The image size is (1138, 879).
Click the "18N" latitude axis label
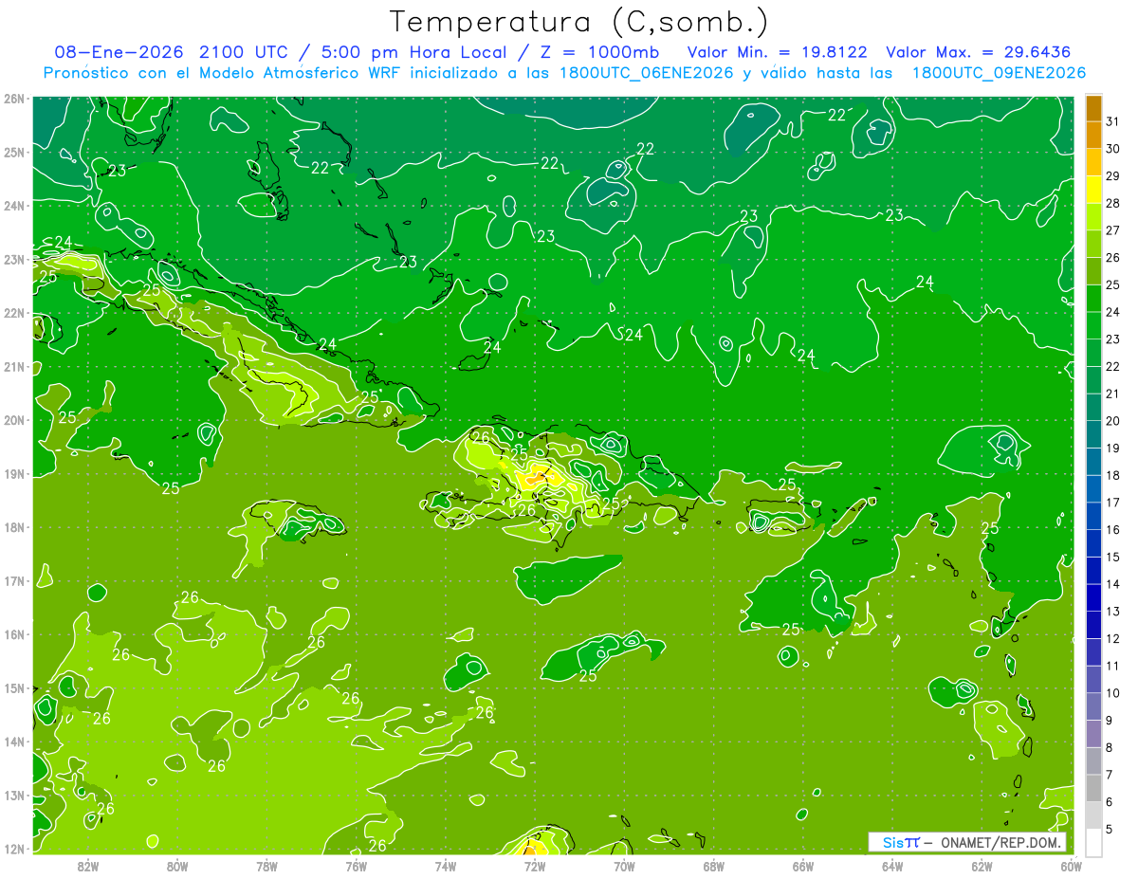coord(13,527)
